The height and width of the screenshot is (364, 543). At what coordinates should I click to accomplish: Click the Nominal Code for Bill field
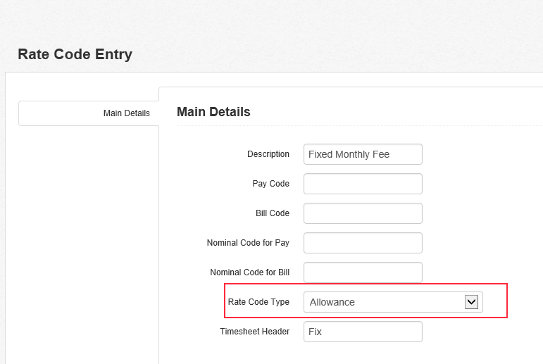coord(363,272)
